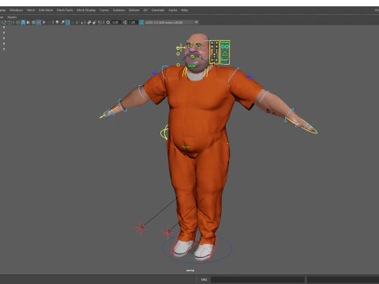Select the screen-right wrist circle control
379x284 pixels.
(x=289, y=116)
